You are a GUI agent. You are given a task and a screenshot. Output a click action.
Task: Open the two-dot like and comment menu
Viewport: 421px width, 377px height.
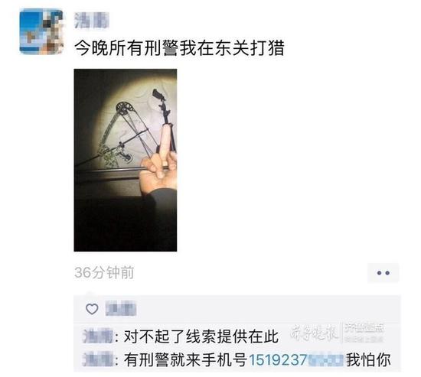pyautogui.click(x=383, y=273)
